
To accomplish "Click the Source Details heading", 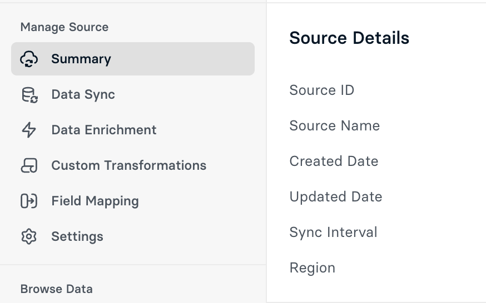I will tap(349, 38).
